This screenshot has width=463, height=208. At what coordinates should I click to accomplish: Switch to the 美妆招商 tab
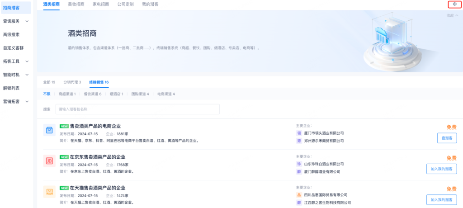pyautogui.click(x=76, y=4)
